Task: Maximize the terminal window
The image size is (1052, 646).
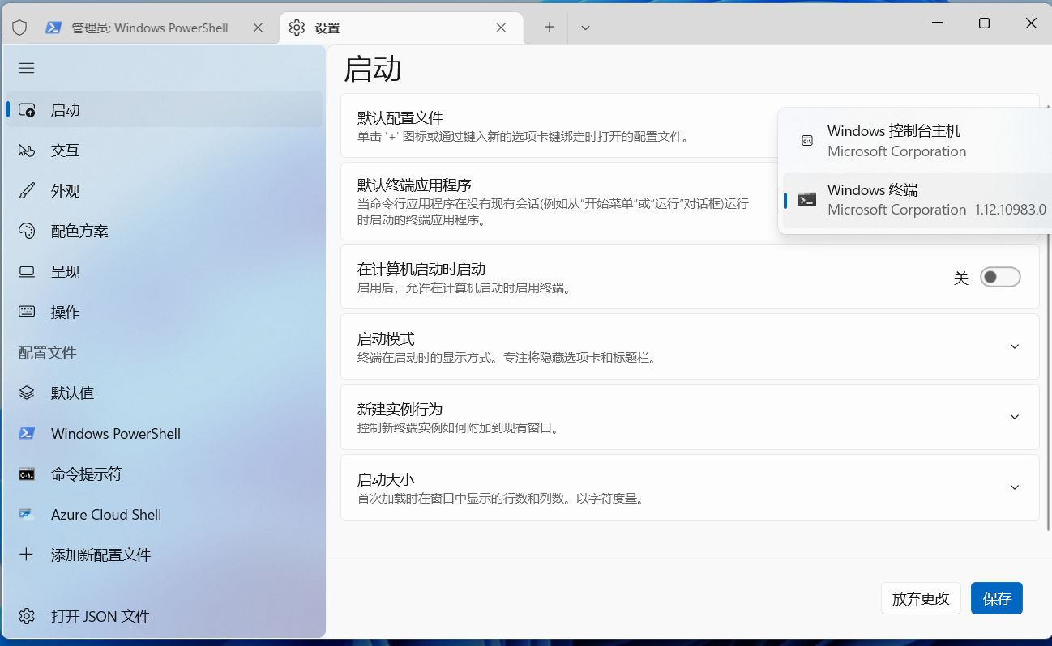Action: coord(984,23)
